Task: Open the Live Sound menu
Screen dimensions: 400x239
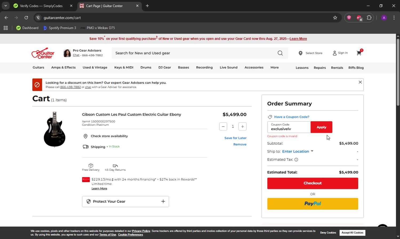Action: [x=229, y=67]
